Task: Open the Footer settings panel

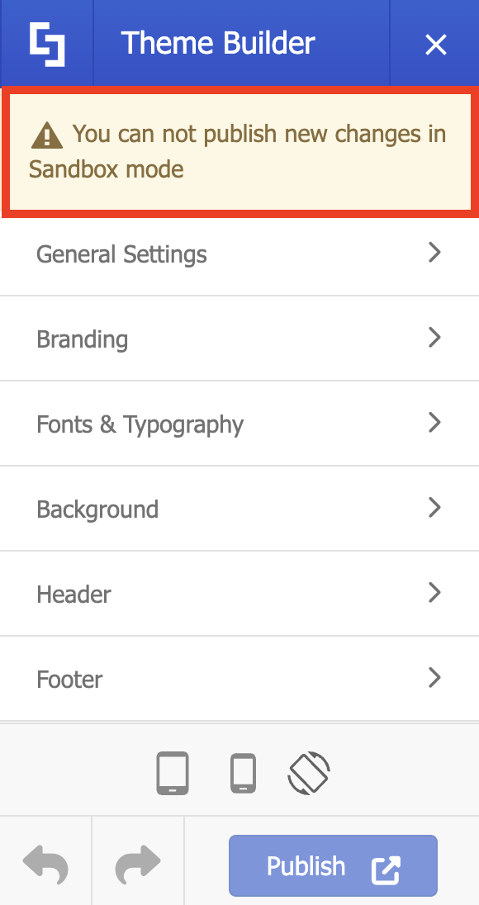Action: 239,679
